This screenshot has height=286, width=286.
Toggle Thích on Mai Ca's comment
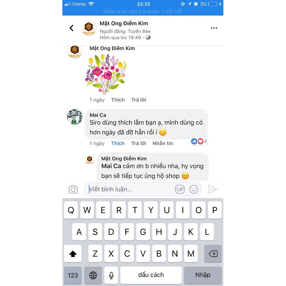[118, 143]
